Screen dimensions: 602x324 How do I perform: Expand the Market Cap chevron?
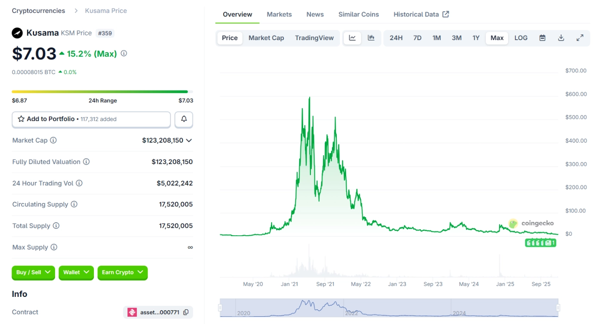tap(189, 140)
